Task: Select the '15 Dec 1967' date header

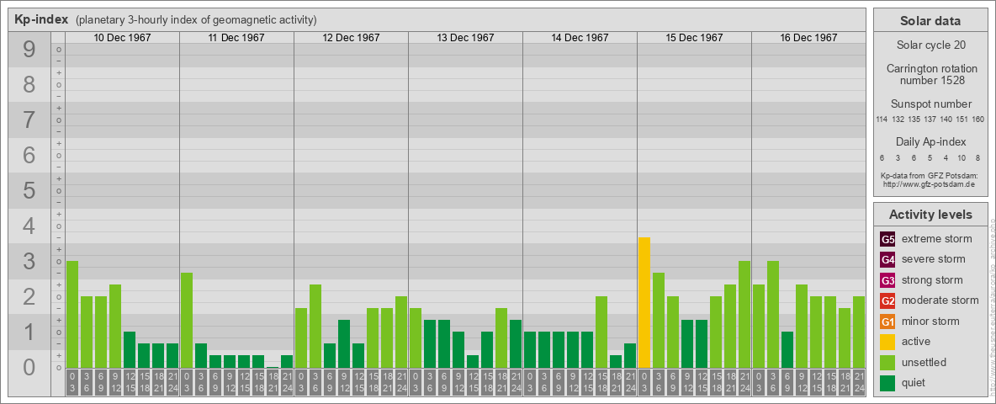Action: (694, 38)
